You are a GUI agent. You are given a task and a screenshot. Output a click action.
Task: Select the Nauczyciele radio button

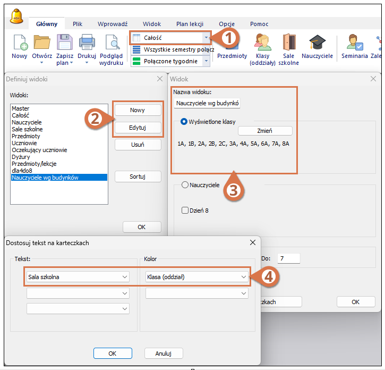185,184
